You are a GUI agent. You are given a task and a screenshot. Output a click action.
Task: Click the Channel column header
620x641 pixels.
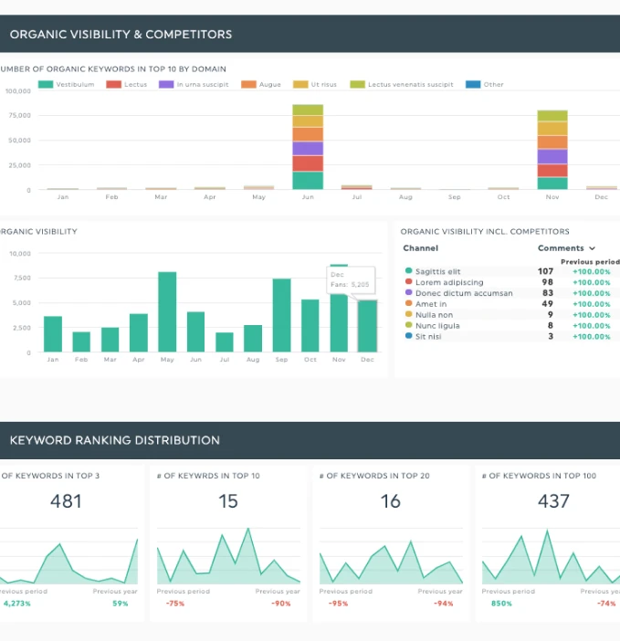[421, 248]
